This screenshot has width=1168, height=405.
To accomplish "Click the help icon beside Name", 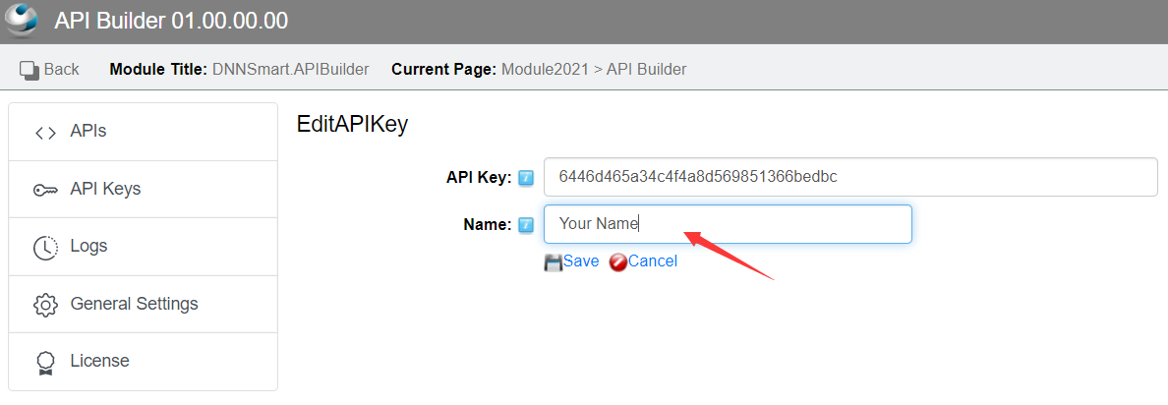I will [526, 225].
